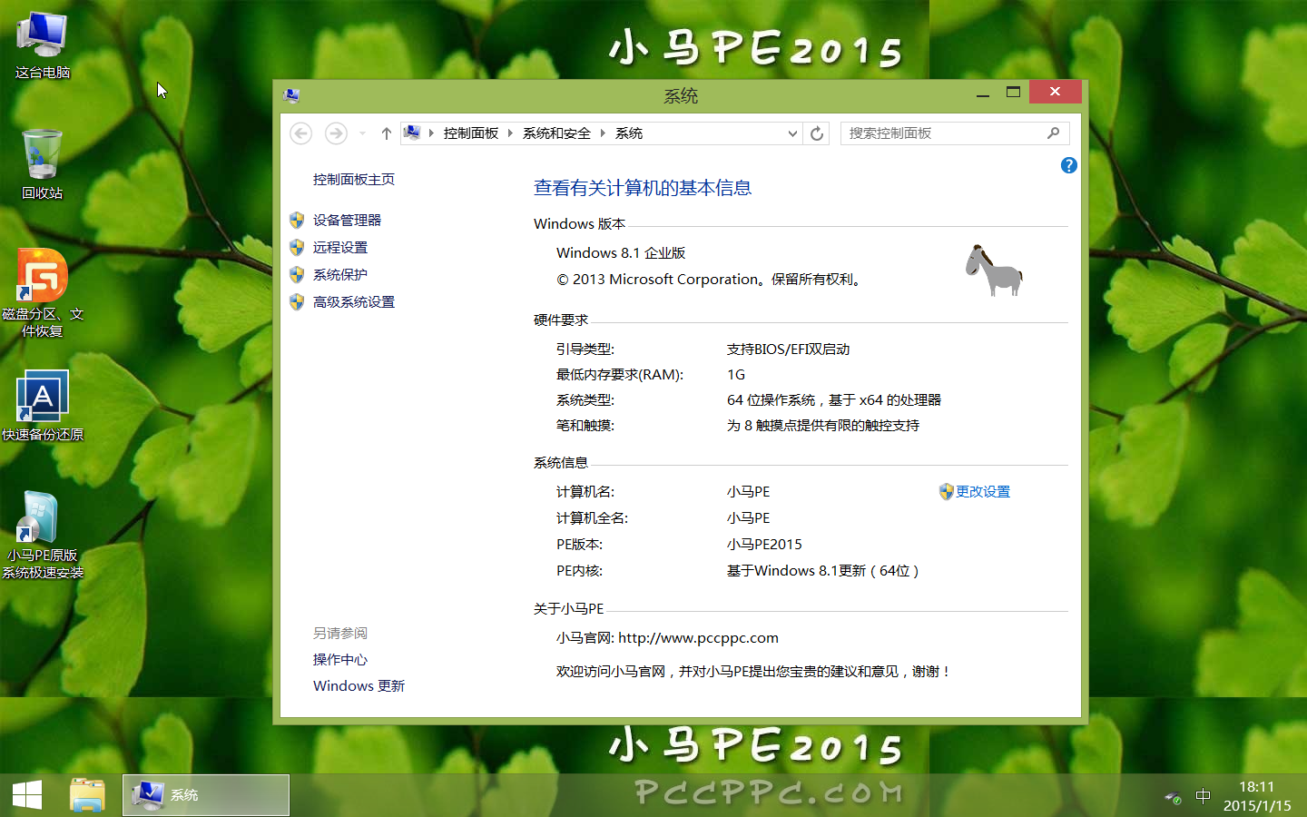Navigate to 系统和安全 breadcrumb
Viewport: 1307px width, 817px height.
(x=556, y=133)
